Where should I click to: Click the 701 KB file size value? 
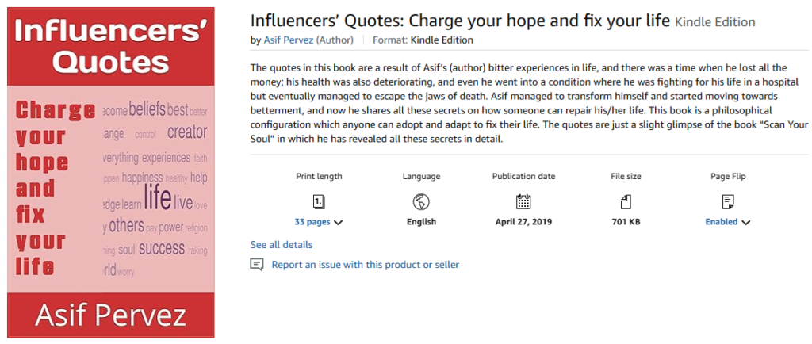[626, 222]
